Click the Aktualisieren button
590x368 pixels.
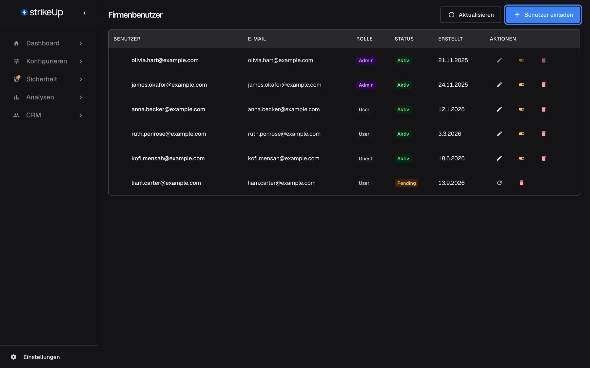(471, 15)
